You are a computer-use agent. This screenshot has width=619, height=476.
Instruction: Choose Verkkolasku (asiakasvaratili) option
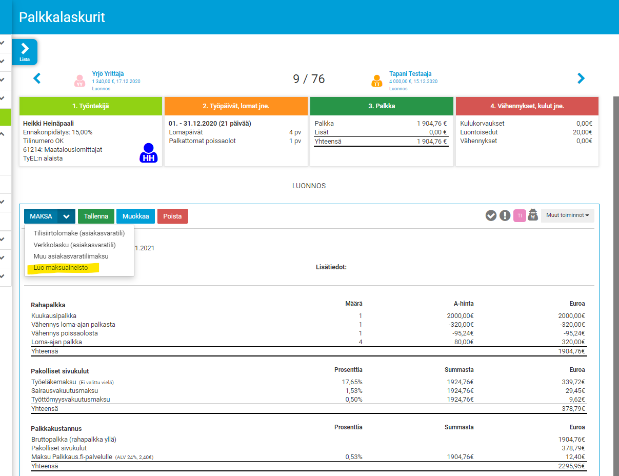[x=74, y=245]
